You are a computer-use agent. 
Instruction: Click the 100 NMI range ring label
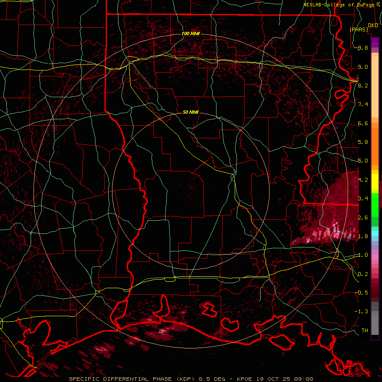point(191,34)
